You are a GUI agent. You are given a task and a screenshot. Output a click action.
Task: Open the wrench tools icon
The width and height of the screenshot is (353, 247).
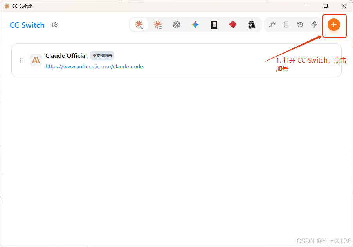[x=272, y=25]
